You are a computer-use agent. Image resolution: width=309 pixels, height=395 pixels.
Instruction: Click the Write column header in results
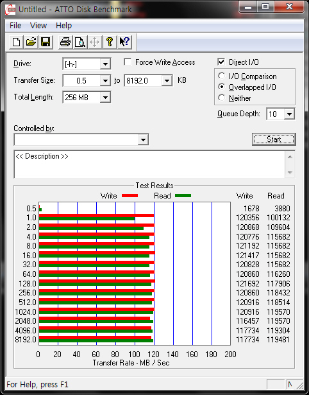click(x=244, y=196)
